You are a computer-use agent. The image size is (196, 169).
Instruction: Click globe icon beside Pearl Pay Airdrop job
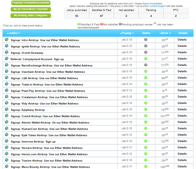pos(7,90)
